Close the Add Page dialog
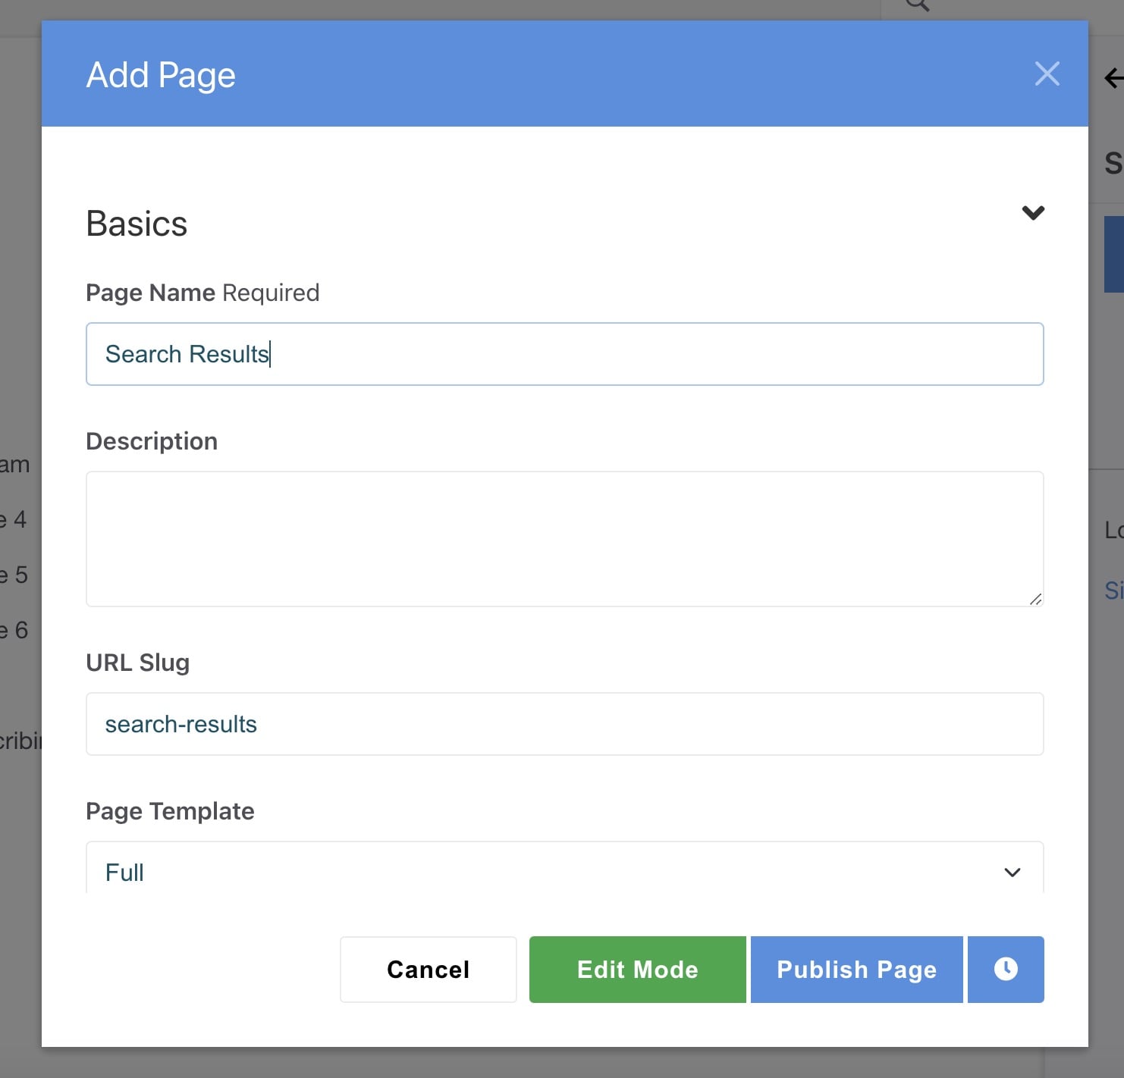 (1047, 74)
